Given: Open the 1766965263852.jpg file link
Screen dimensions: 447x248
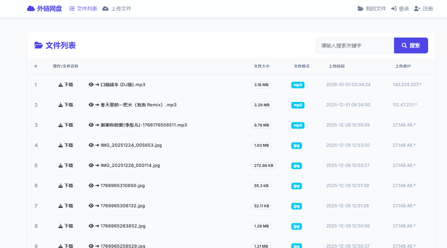Looking at the screenshot, I should [123, 226].
